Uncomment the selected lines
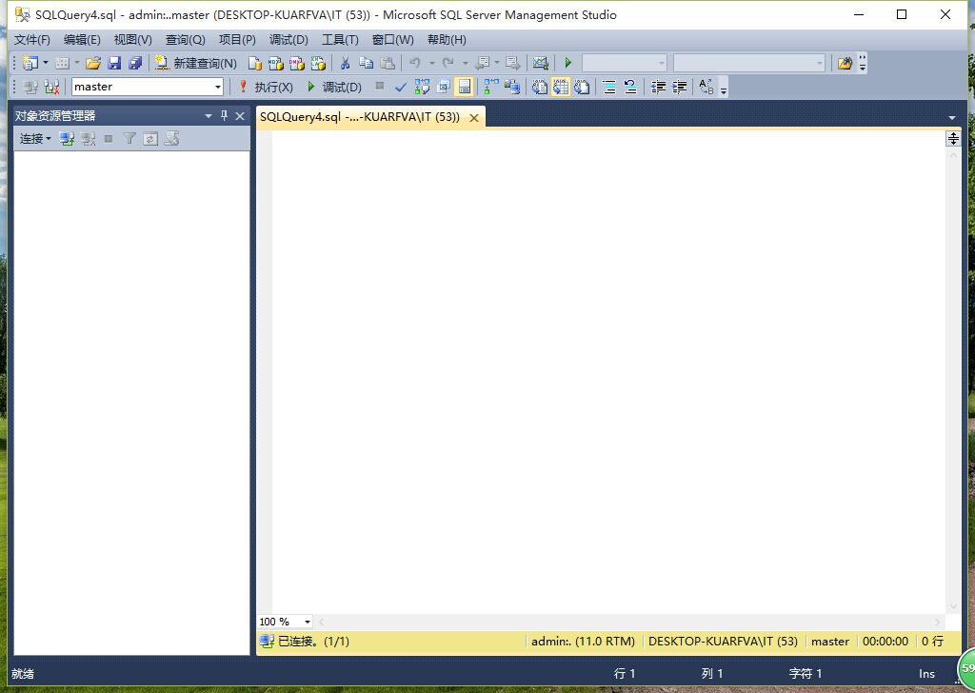The width and height of the screenshot is (975, 693). [630, 87]
